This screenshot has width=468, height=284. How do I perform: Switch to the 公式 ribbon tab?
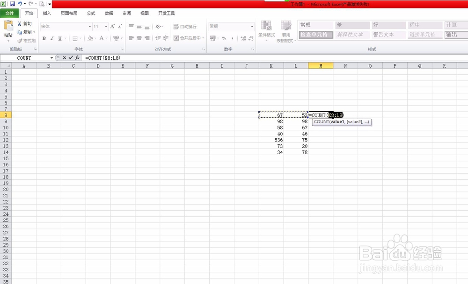pyautogui.click(x=91, y=13)
